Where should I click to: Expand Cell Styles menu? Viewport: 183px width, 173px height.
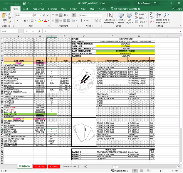[x=130, y=18]
